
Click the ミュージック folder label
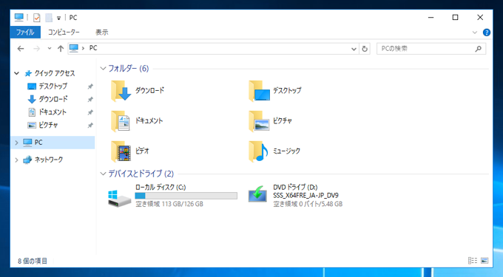coord(286,151)
